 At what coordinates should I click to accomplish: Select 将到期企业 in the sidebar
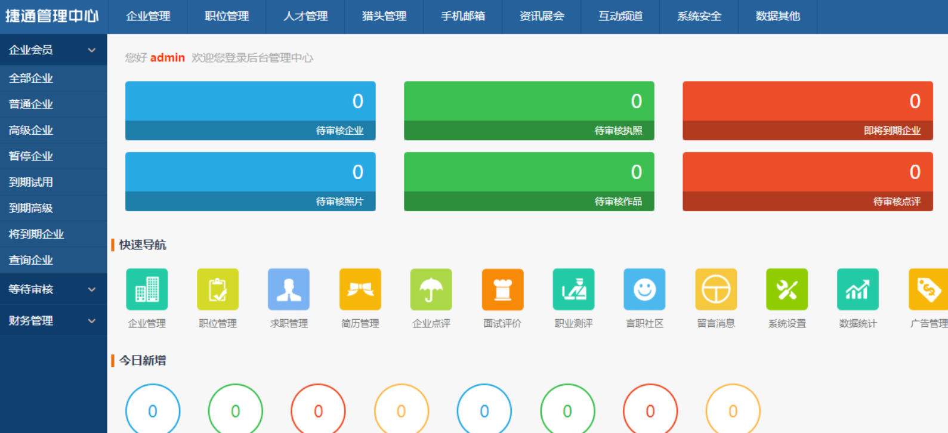click(36, 234)
